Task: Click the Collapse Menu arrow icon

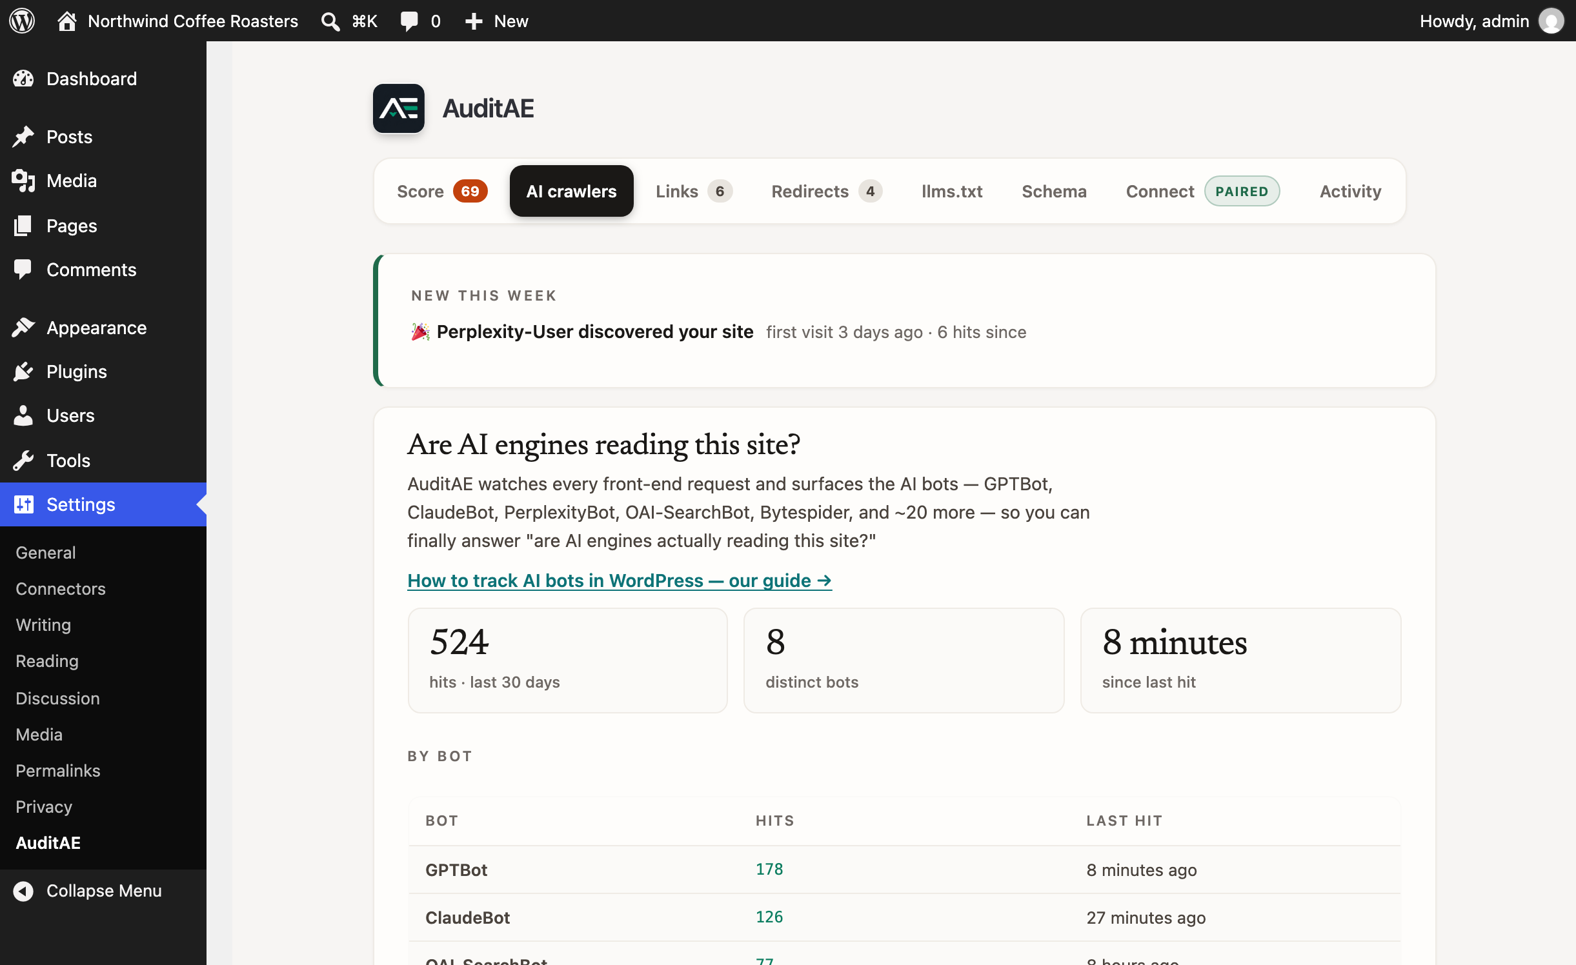Action: pos(23,891)
